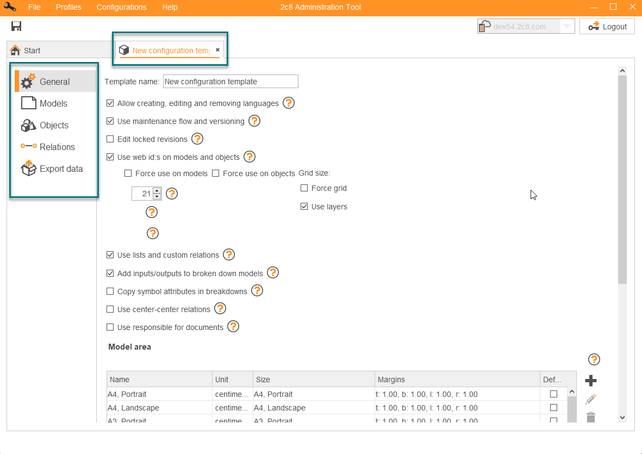
Task: Open the File menu
Action: click(x=34, y=7)
